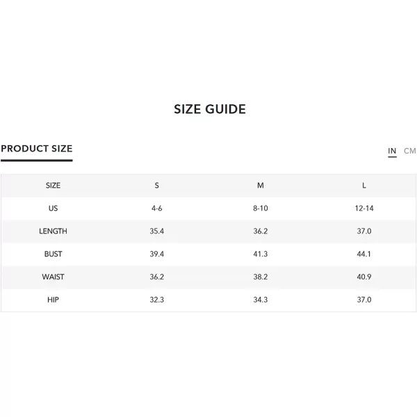Click the US row label

pyautogui.click(x=53, y=208)
